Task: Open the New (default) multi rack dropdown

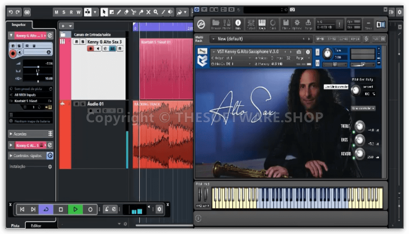Action: (261, 39)
